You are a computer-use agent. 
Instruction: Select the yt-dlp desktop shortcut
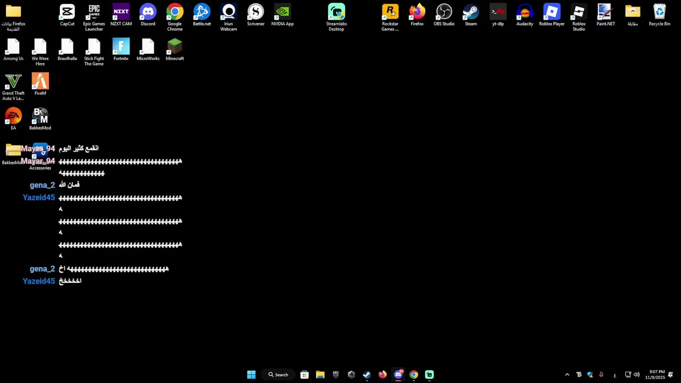coord(498,15)
